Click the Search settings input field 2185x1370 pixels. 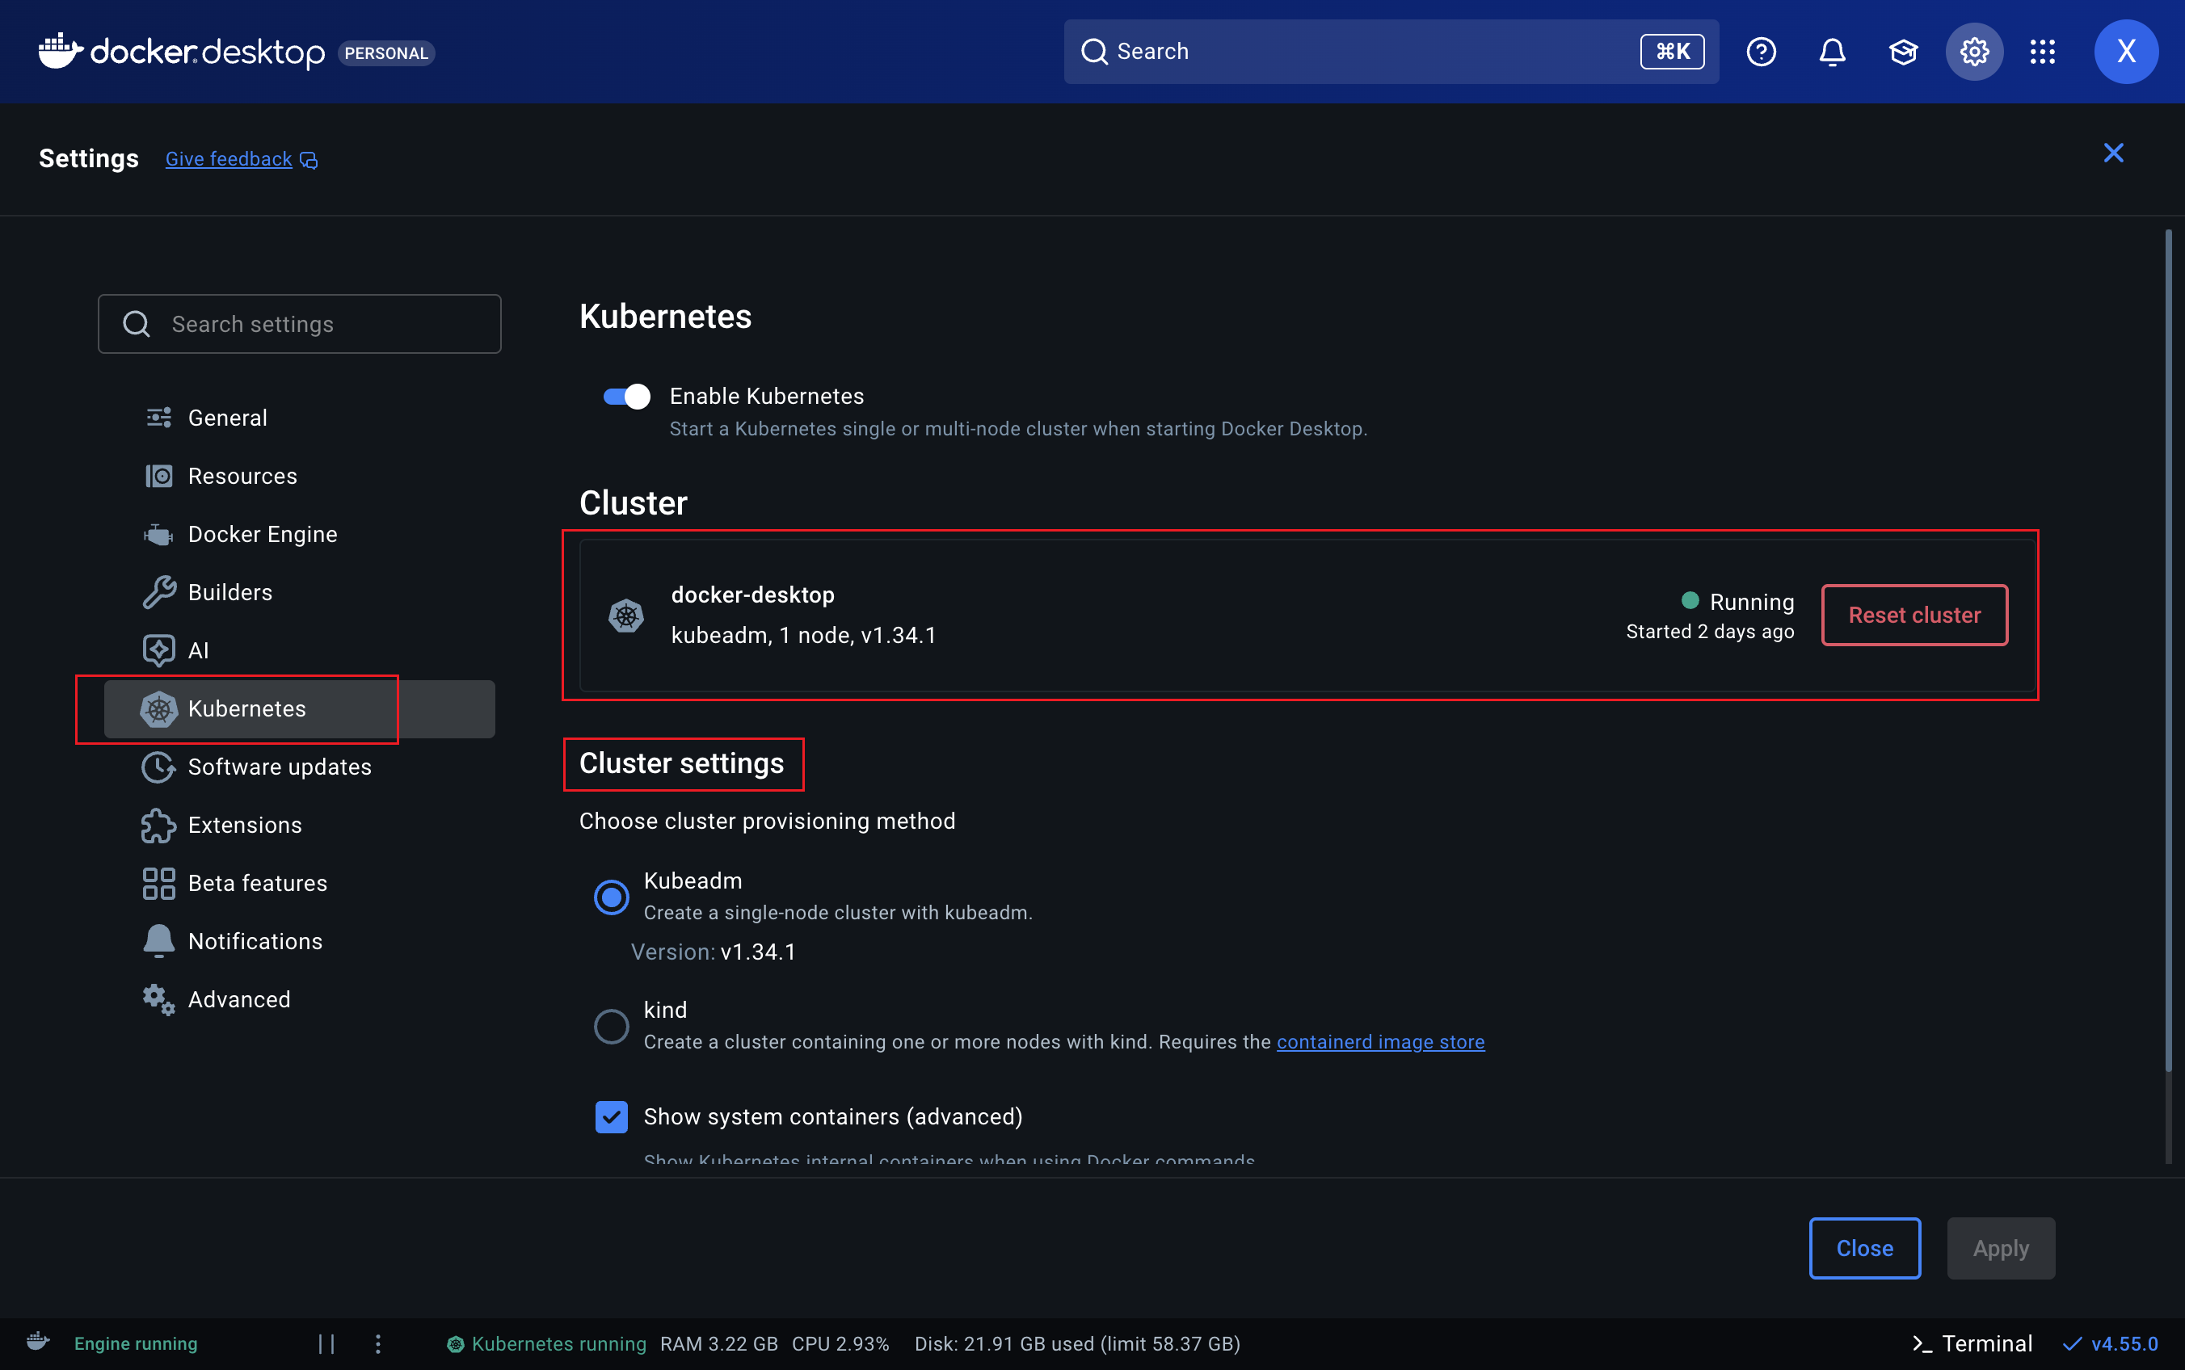point(299,323)
